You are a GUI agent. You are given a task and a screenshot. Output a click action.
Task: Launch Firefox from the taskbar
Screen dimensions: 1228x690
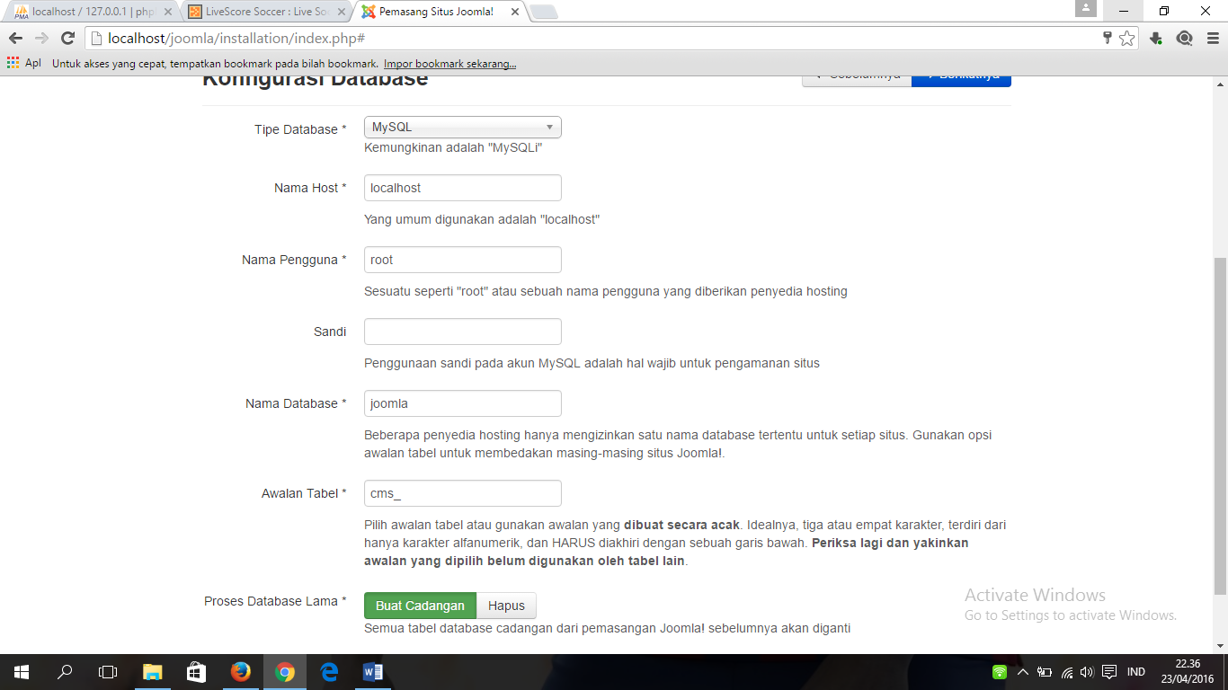tap(240, 672)
